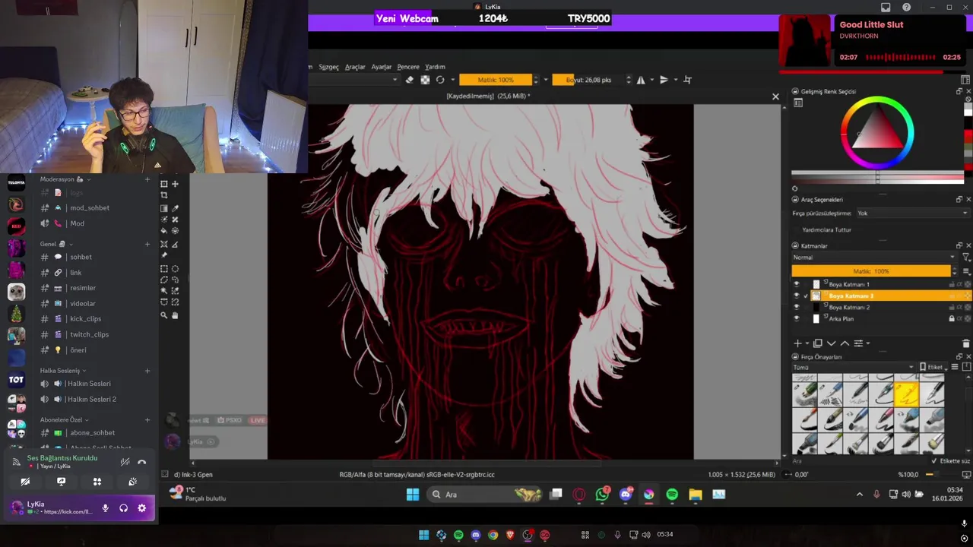Open Ayarlar menu in Krita
Image resolution: width=973 pixels, height=547 pixels.
(x=381, y=67)
